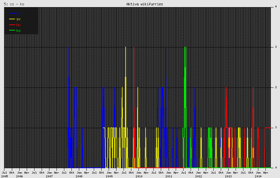Click the red line swatch for hu
Image resolution: width=280 pixels, height=178 pixels.
(x=12, y=25)
